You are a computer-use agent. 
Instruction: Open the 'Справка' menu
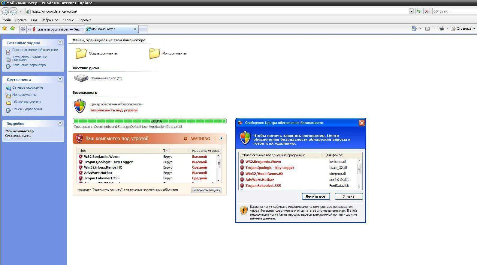point(85,20)
